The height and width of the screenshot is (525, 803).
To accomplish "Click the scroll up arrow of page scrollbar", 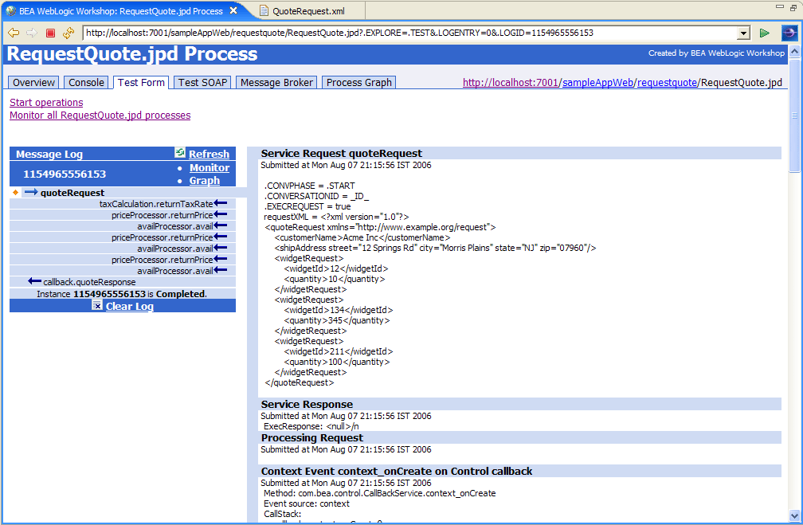I will (794, 51).
